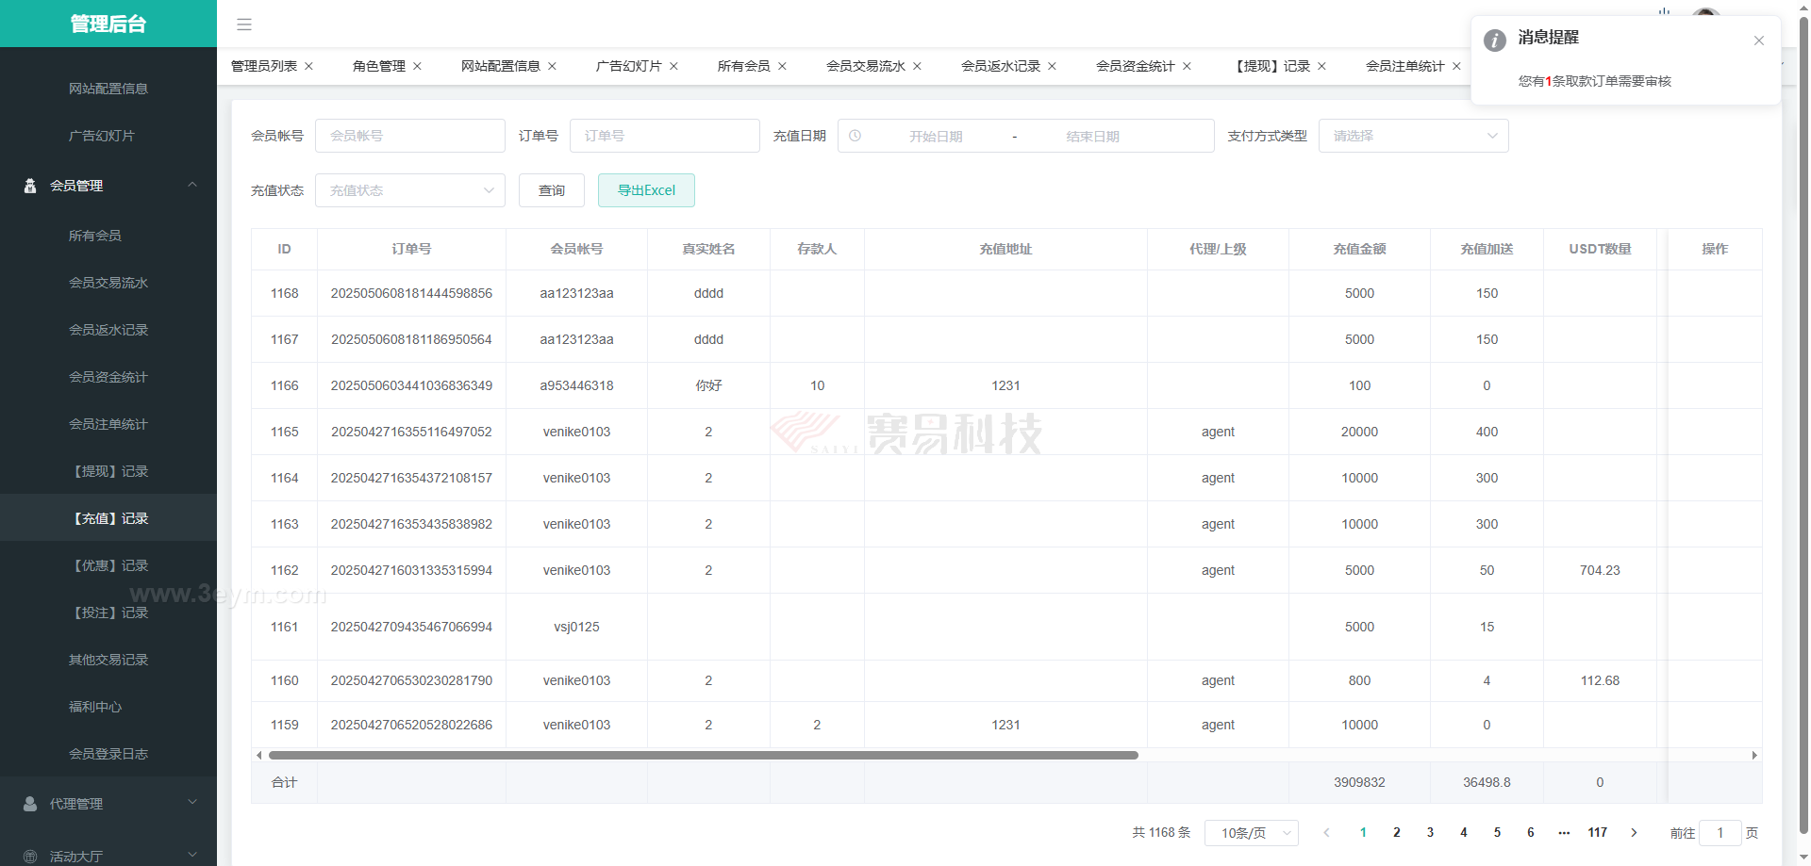Click the hamburger menu collapse icon
Image resolution: width=1811 pixels, height=866 pixels.
coord(243,25)
